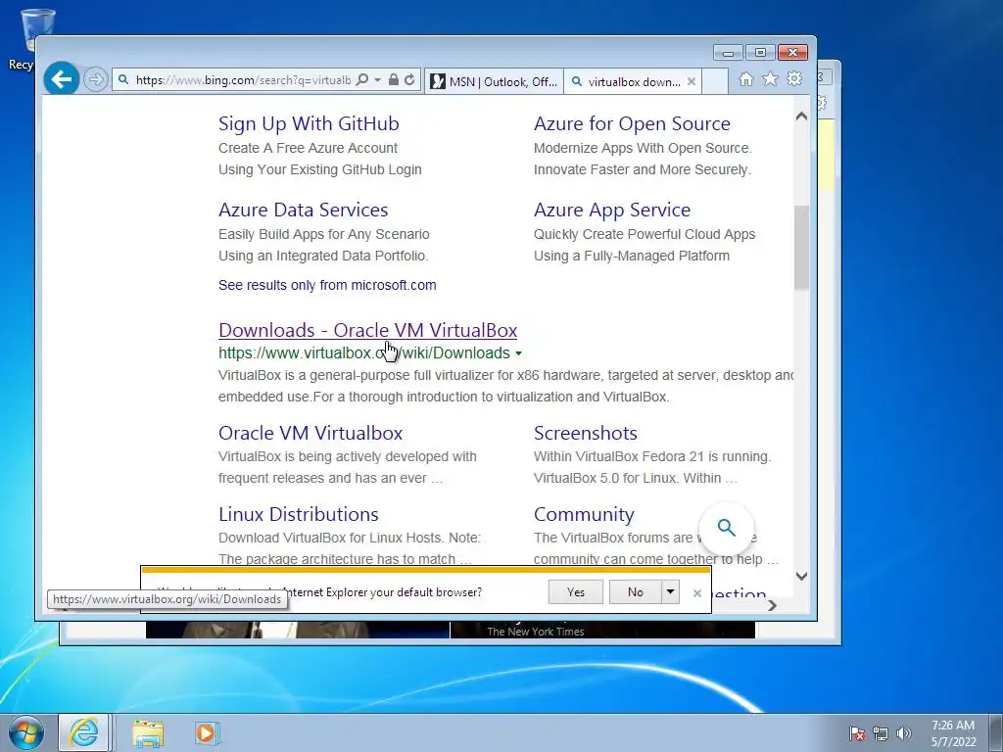
Task: Click 'Quickly Create Powerful Cloud Apps' text
Action: click(645, 234)
